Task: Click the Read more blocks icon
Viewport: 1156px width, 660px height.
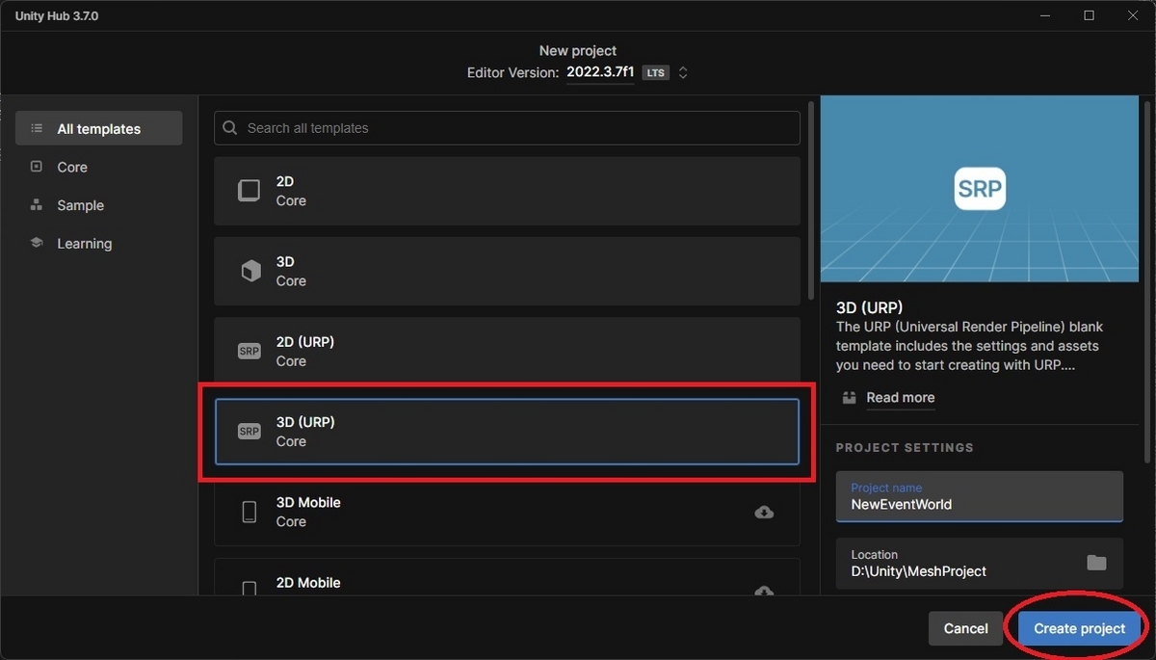Action: (849, 397)
